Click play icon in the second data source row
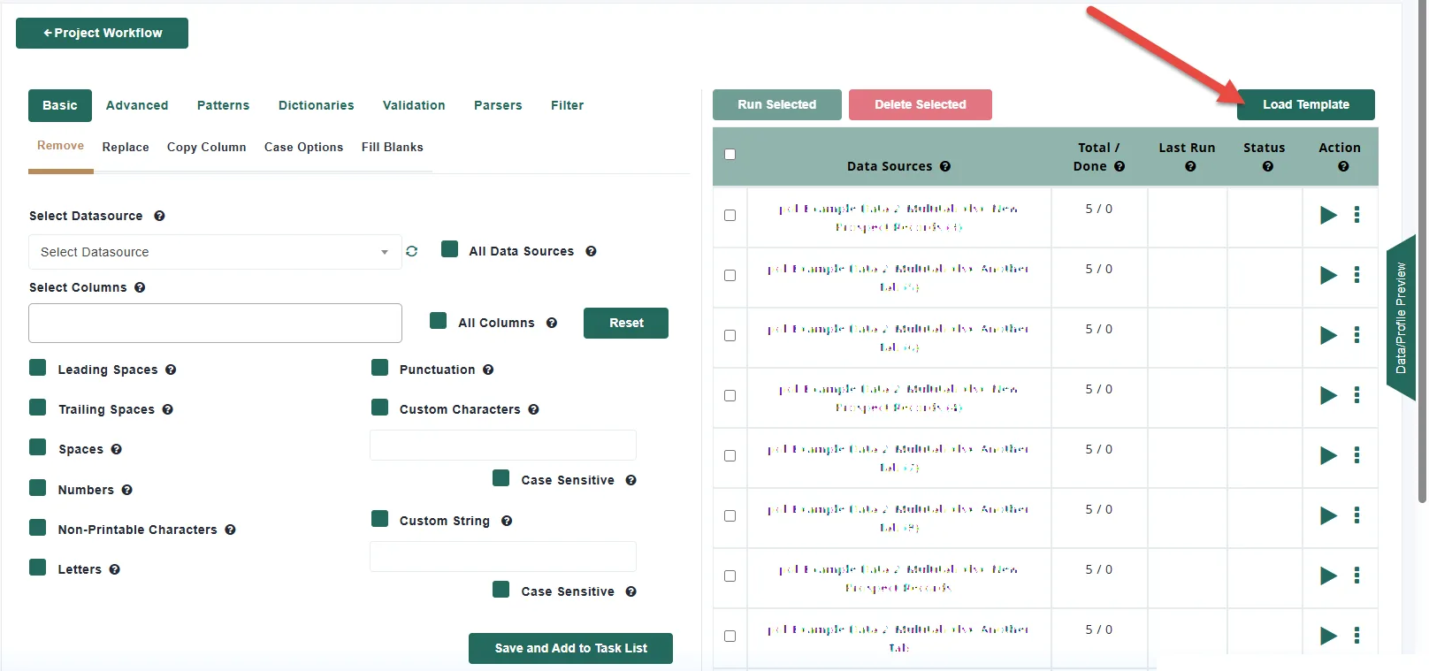1429x671 pixels. tap(1328, 275)
